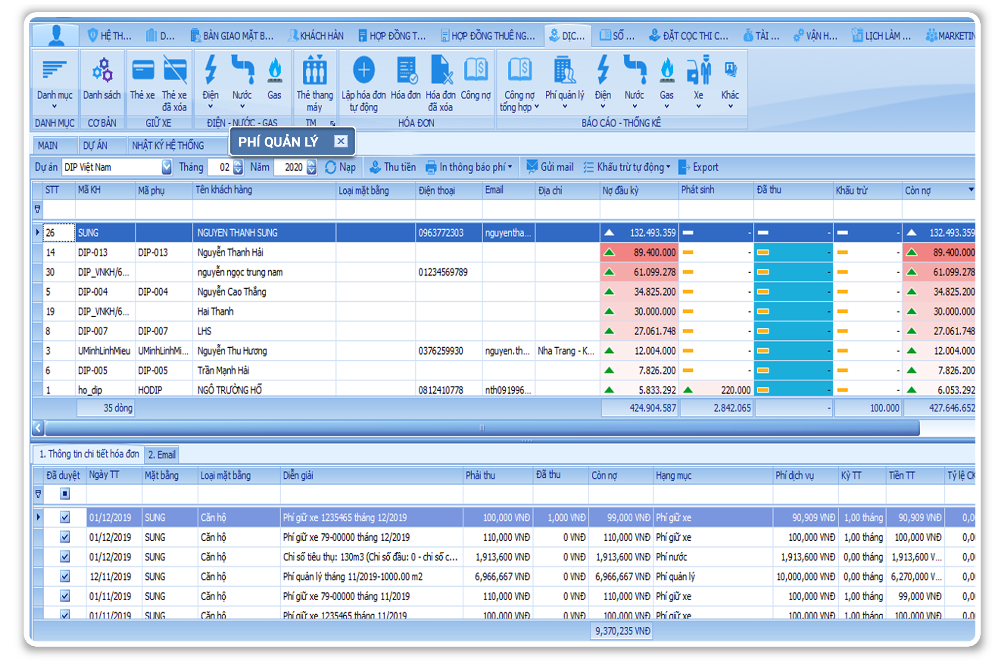The image size is (999, 665).
Task: Increase Tháng using the up stepper arrow
Action: pyautogui.click(x=237, y=164)
